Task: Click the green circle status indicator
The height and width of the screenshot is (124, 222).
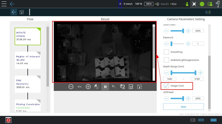Action: 202,4
